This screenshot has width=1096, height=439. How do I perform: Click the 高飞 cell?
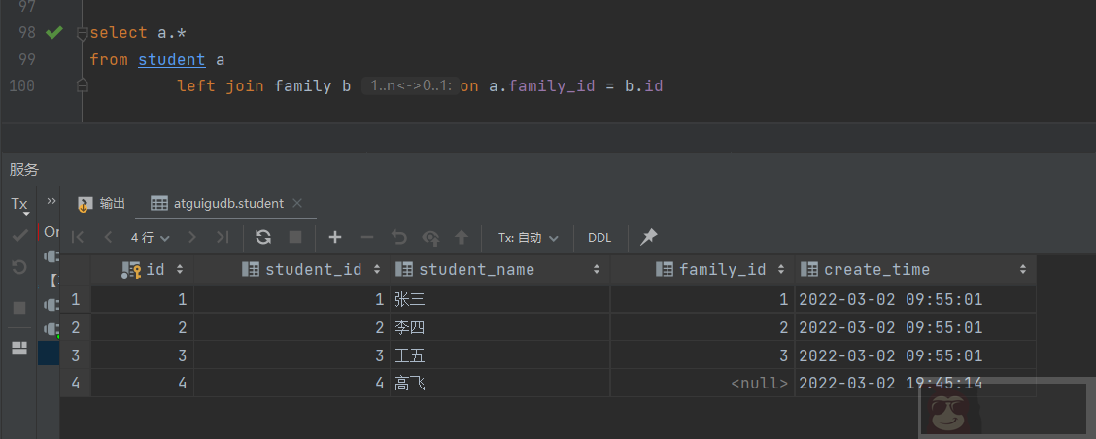(x=499, y=383)
